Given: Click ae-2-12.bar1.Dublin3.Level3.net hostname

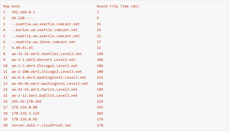Looking at the screenshot, I should click(x=44, y=96).
